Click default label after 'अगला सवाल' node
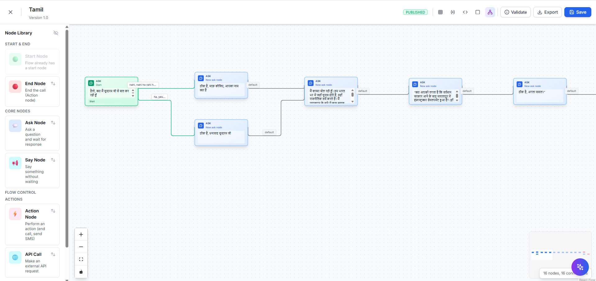 tap(571, 91)
